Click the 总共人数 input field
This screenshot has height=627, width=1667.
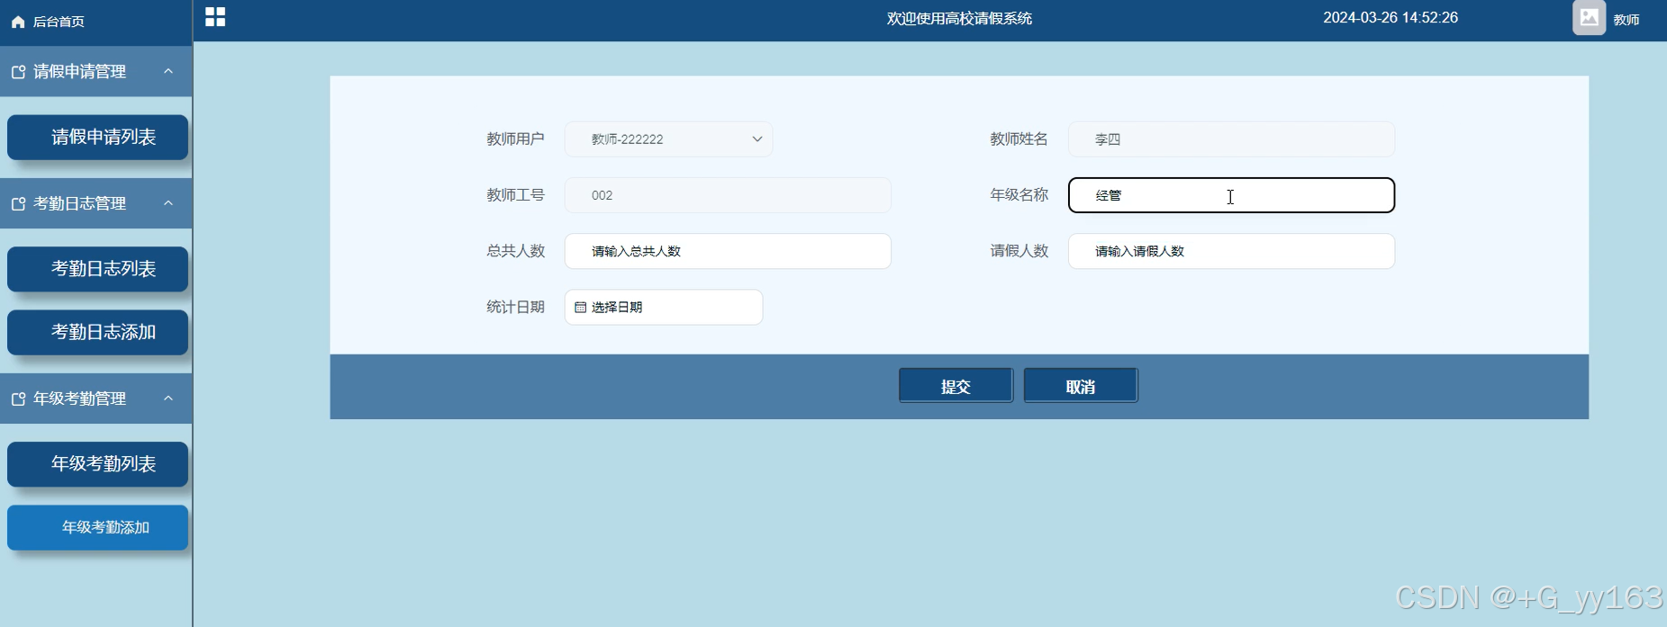728,251
